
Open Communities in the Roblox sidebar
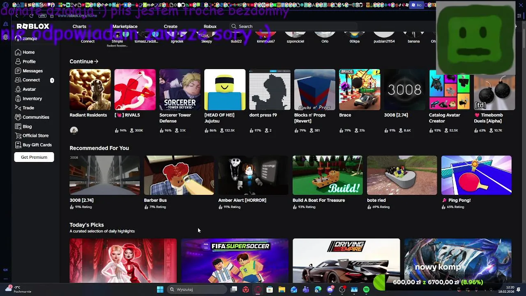tap(32, 117)
